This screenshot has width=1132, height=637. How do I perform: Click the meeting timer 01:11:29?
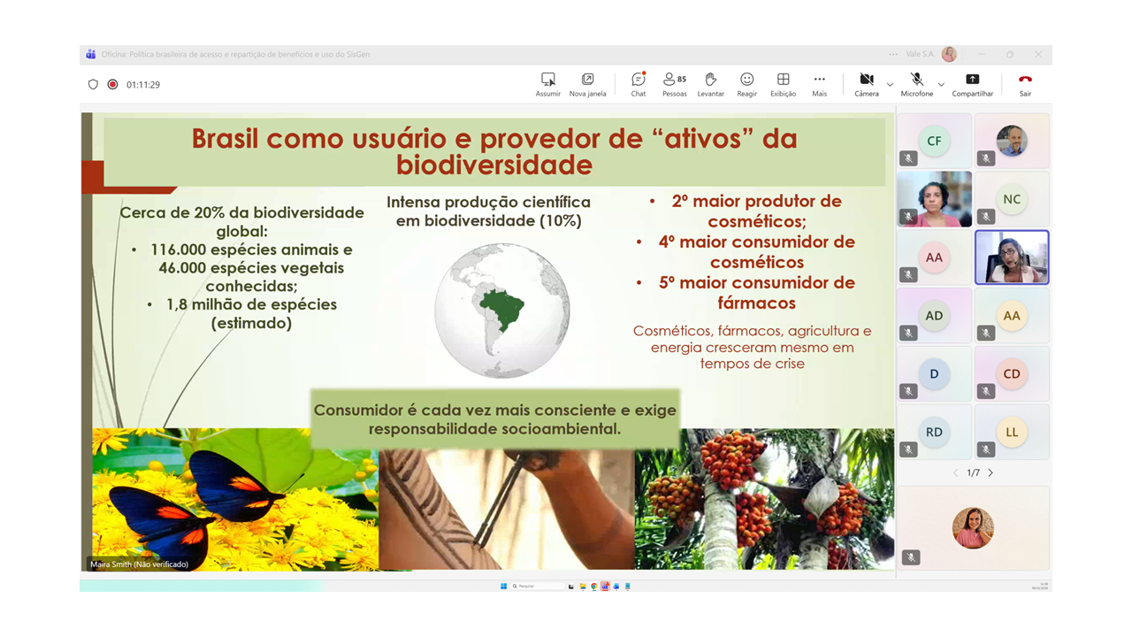pyautogui.click(x=143, y=85)
